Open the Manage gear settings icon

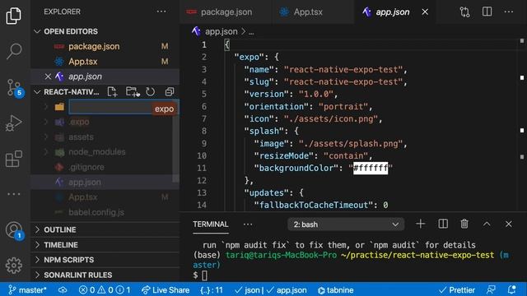[14, 266]
